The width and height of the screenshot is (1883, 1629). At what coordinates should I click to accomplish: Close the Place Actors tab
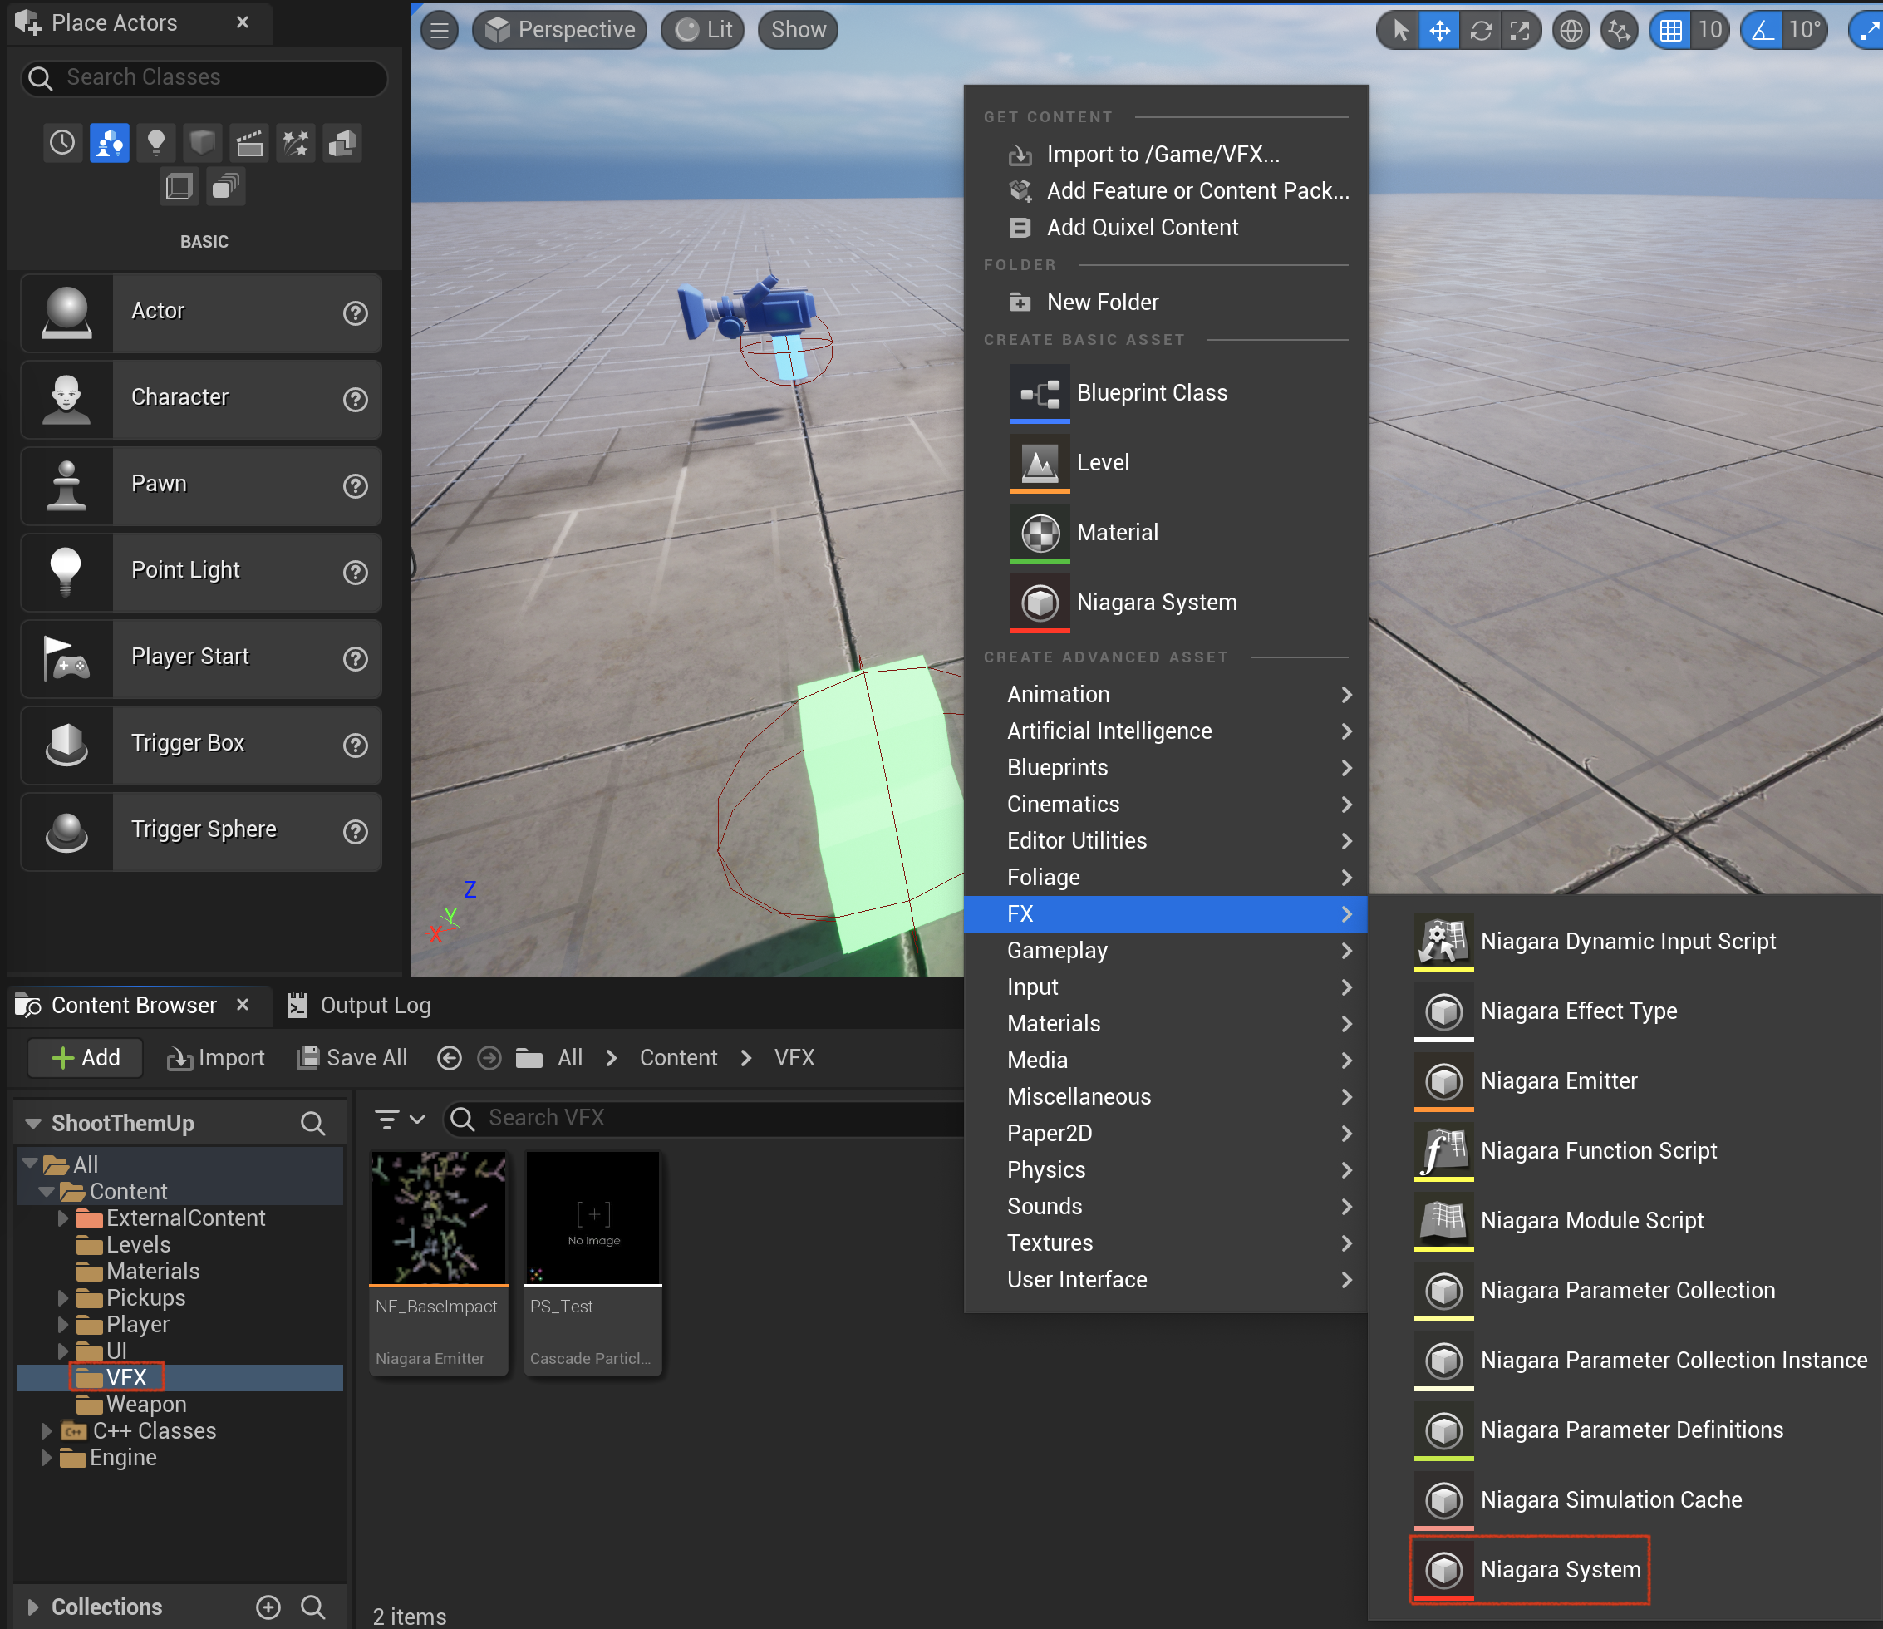(243, 22)
